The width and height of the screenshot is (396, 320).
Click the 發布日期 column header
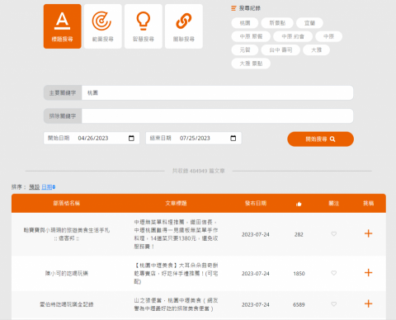256,203
